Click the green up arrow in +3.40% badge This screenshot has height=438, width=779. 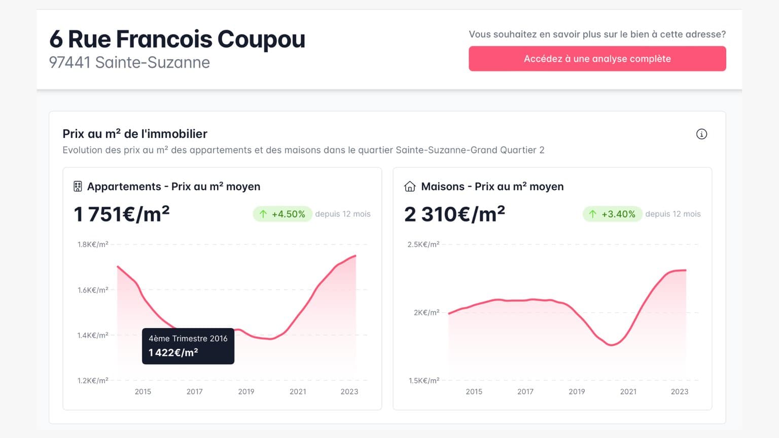(592, 214)
